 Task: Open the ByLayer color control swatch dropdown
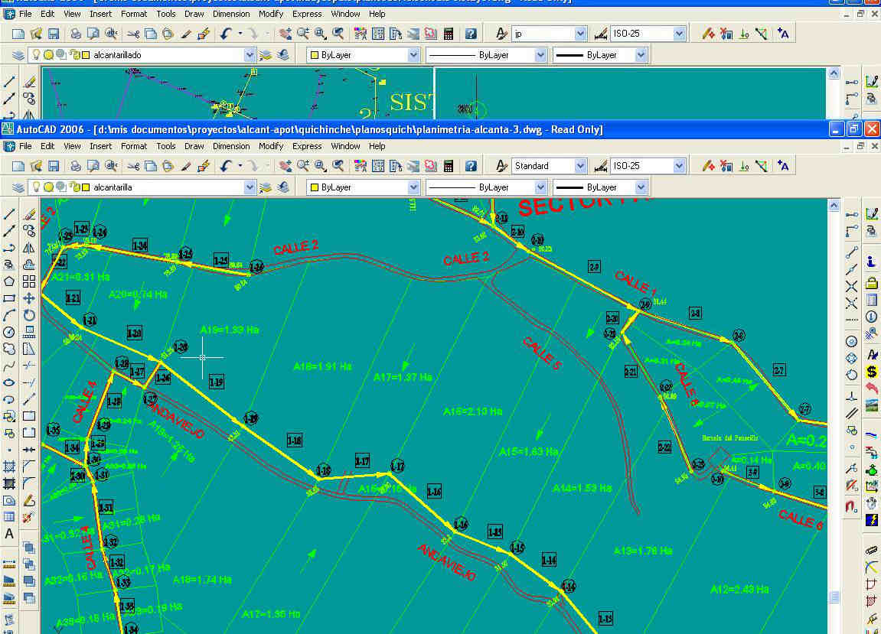[x=413, y=187]
